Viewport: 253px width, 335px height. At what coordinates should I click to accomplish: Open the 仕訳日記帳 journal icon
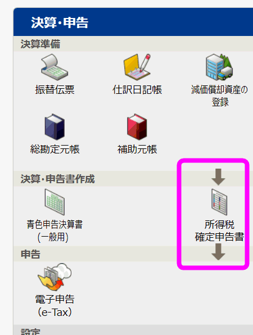tap(137, 67)
